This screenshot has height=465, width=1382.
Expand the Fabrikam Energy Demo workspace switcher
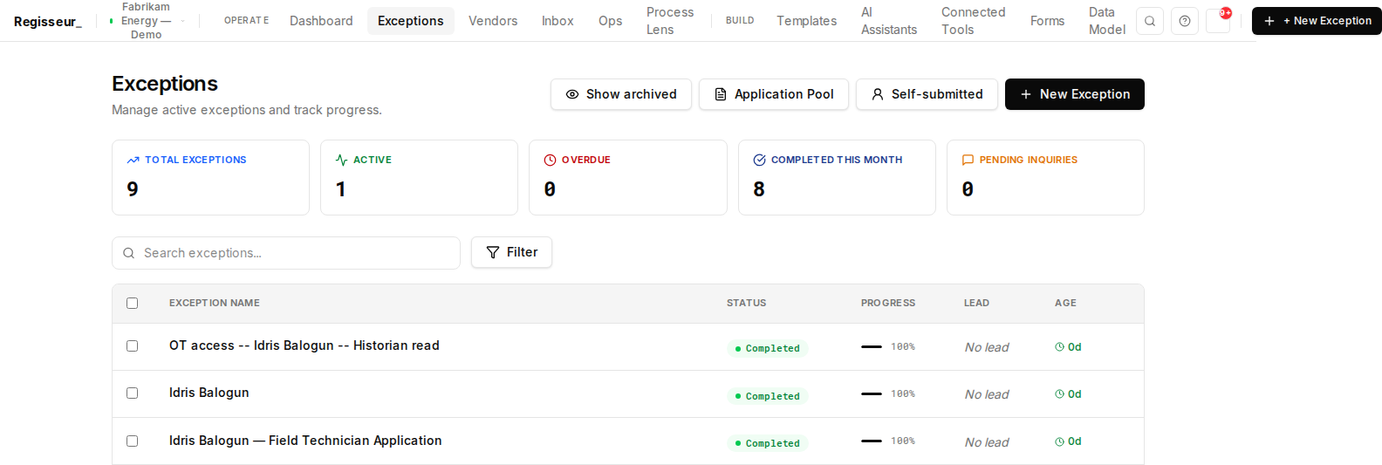pyautogui.click(x=147, y=21)
